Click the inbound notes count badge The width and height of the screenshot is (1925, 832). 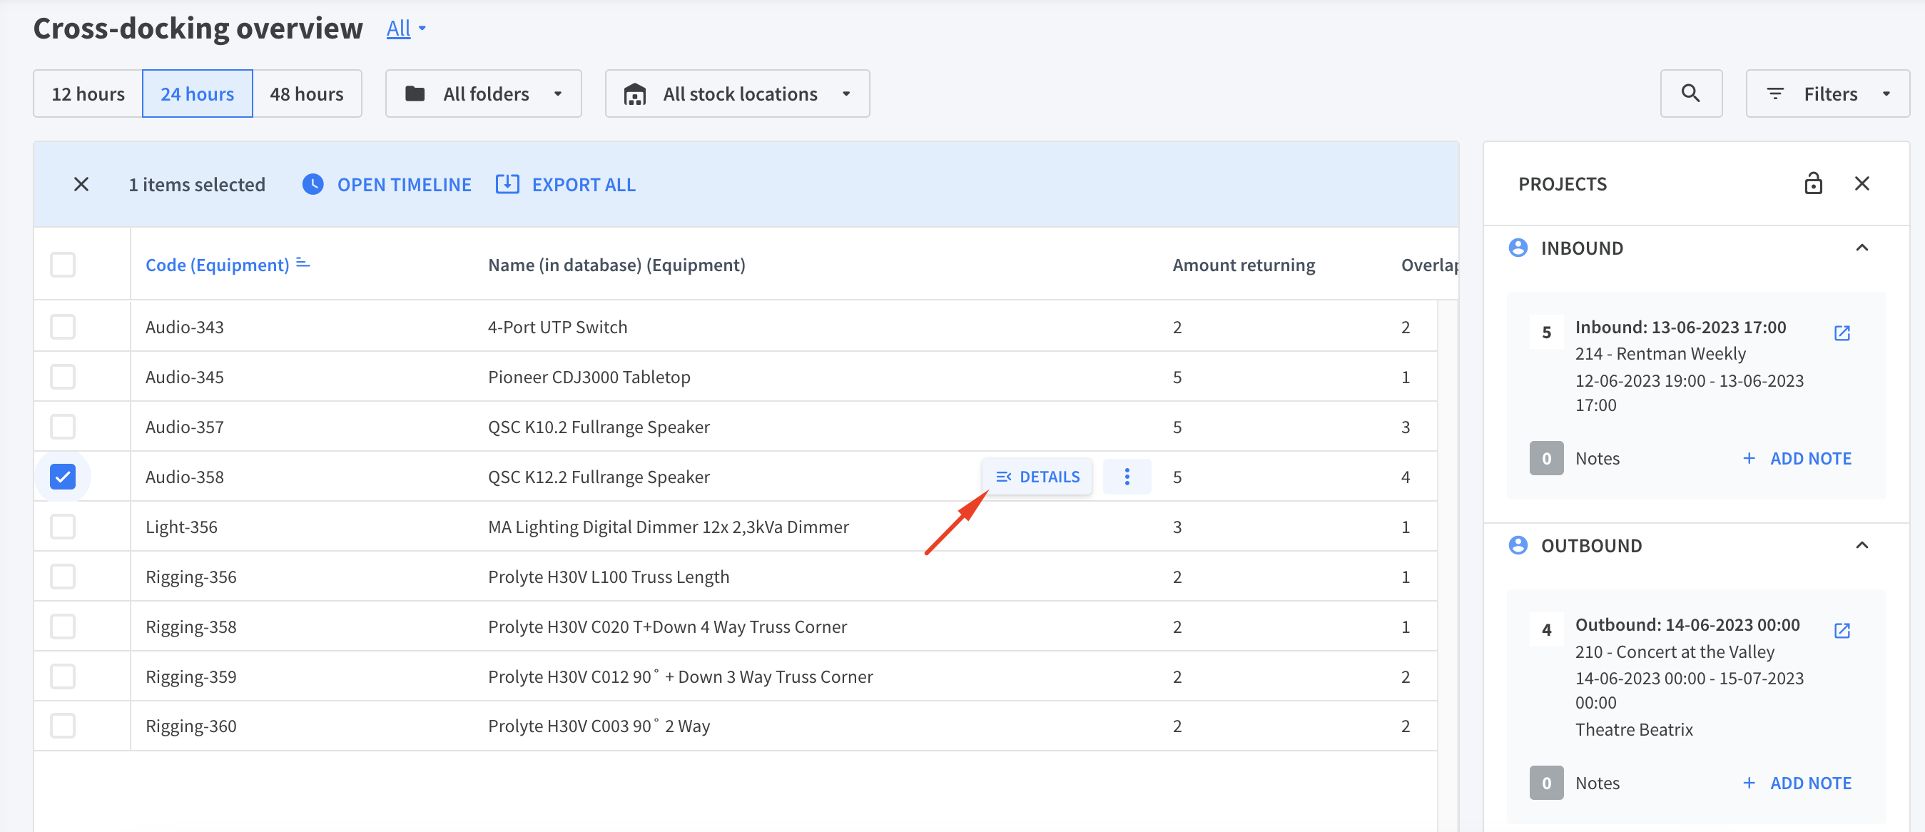[1546, 458]
